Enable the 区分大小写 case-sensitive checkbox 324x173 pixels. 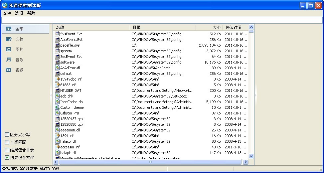7,135
